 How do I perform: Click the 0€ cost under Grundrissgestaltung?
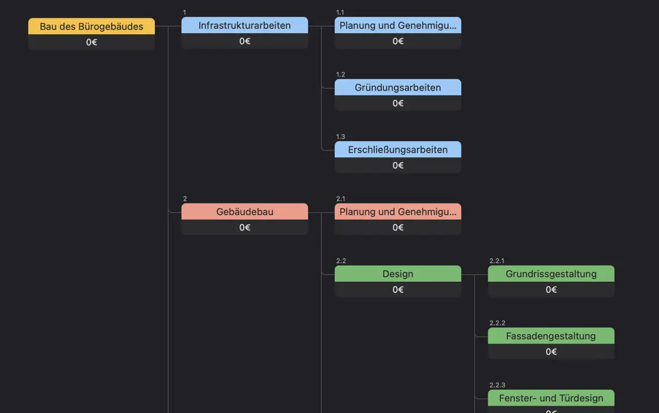coord(551,289)
